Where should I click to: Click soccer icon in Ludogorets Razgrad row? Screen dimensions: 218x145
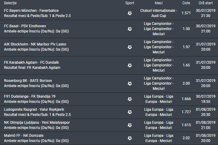coord(130,112)
